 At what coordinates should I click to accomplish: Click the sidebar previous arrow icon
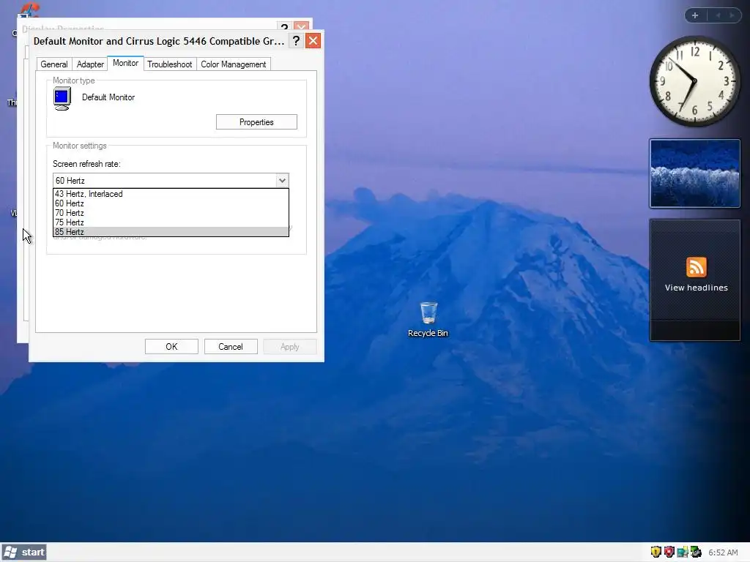pyautogui.click(x=718, y=15)
